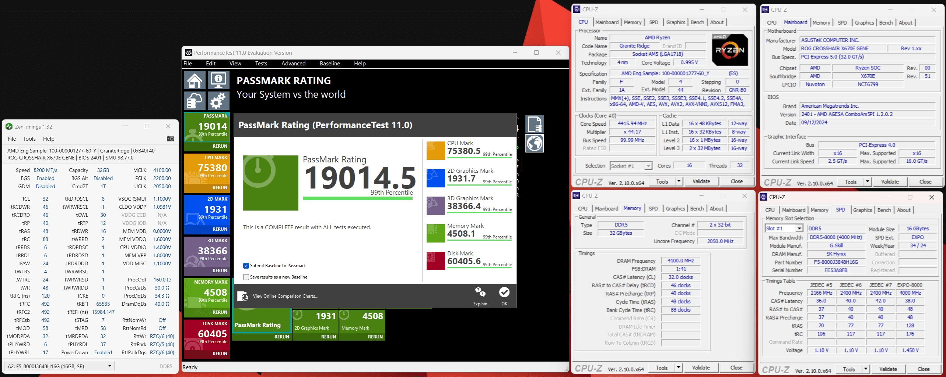The width and height of the screenshot is (946, 377).
Task: Click the DRAM Frequency field in CPU-Z Memory
Action: [x=681, y=261]
